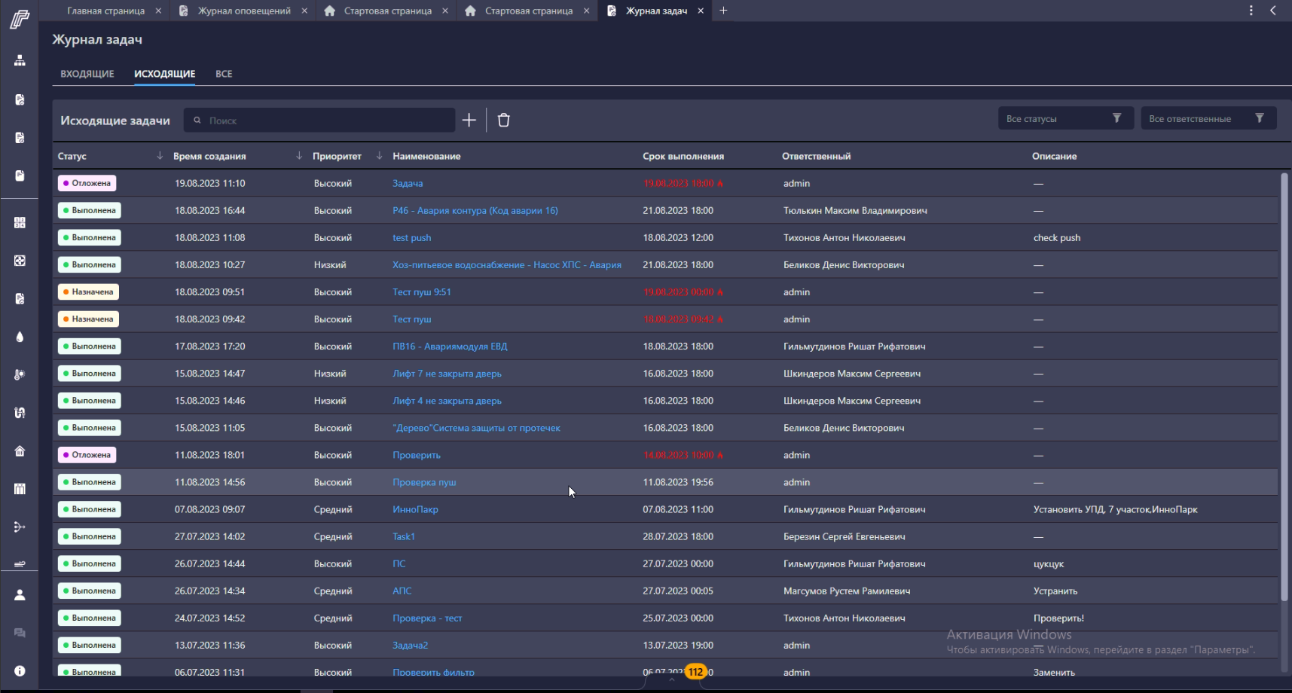The height and width of the screenshot is (693, 1292).
Task: Switch to the ВХОДЯЩИЕ tab
Action: [x=87, y=74]
